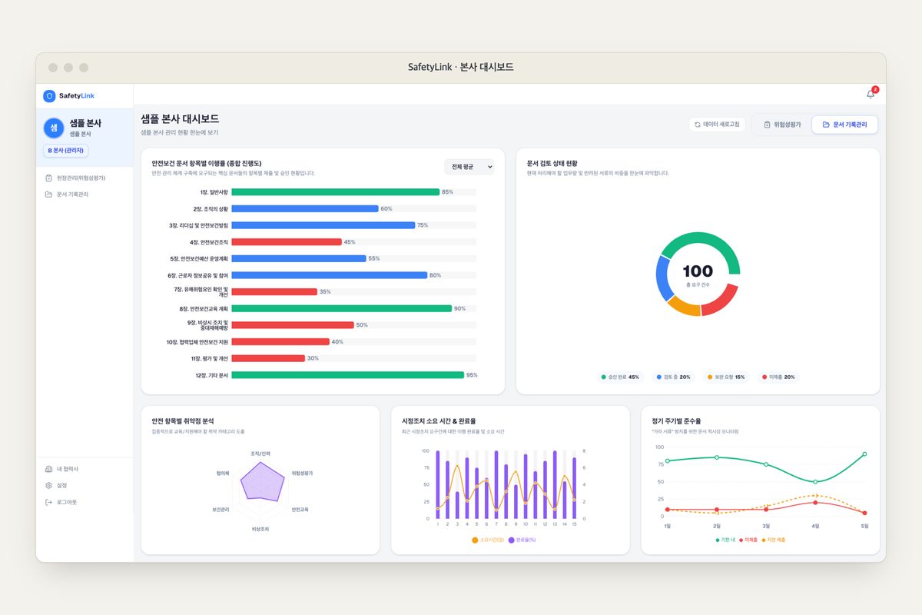Click the 승인 완료 45% legend chip
Image resolution: width=922 pixels, height=615 pixels.
click(620, 377)
